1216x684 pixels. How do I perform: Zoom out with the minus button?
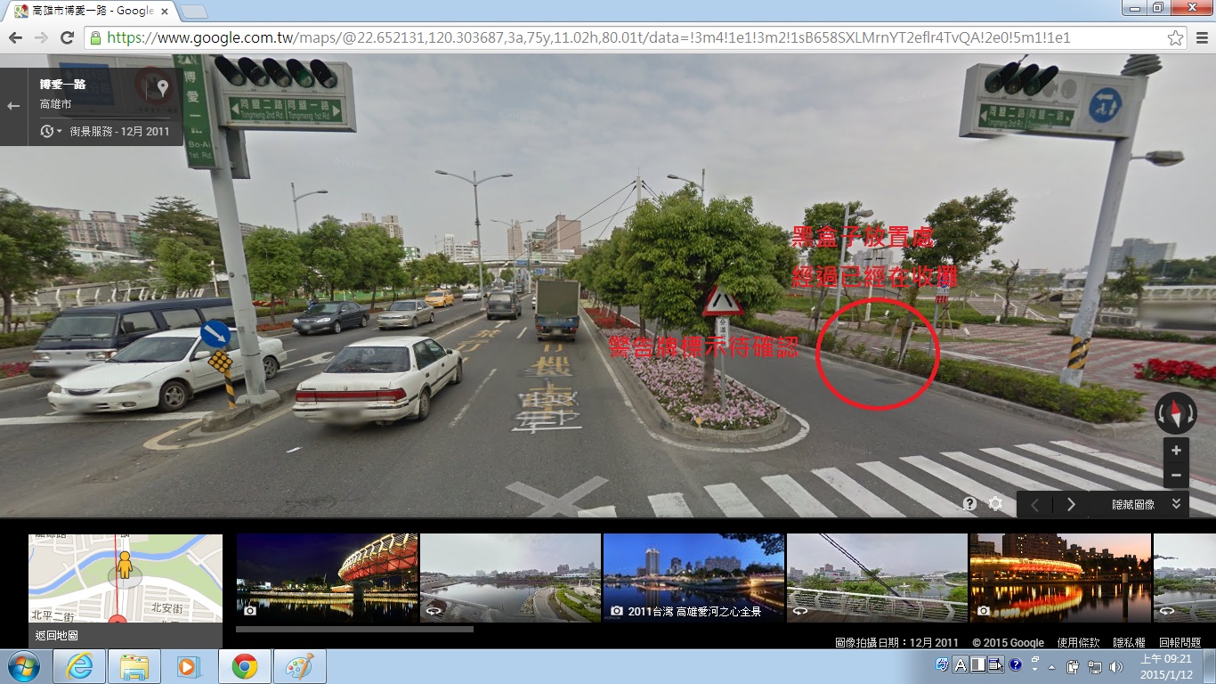point(1176,476)
